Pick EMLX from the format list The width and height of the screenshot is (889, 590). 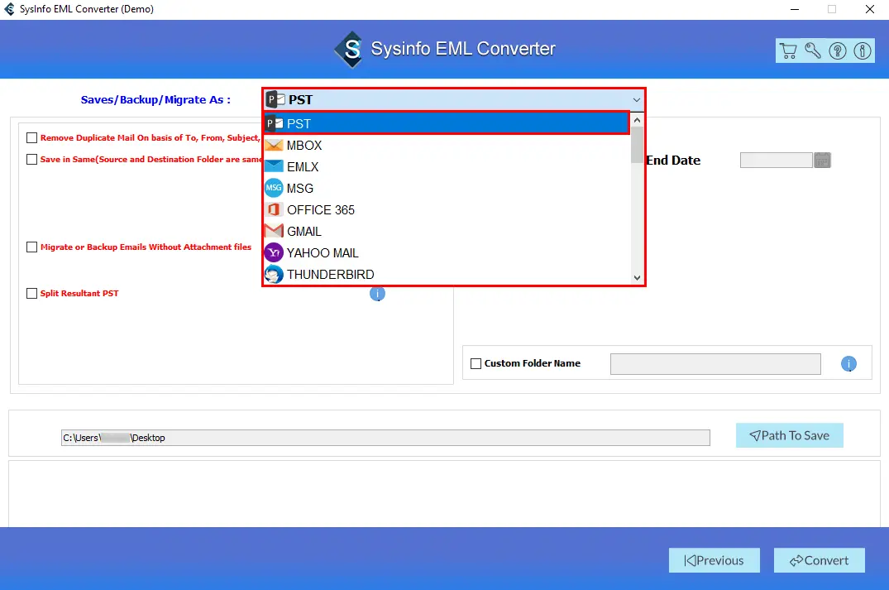coord(447,167)
